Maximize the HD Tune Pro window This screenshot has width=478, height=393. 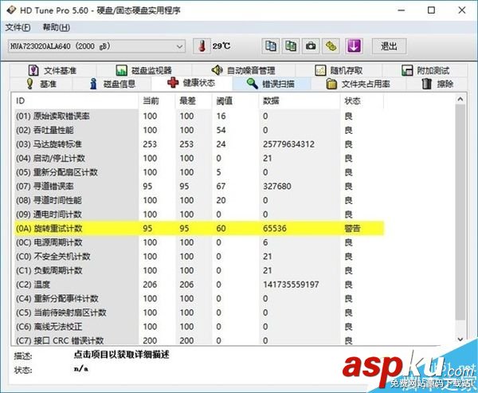tap(431, 10)
